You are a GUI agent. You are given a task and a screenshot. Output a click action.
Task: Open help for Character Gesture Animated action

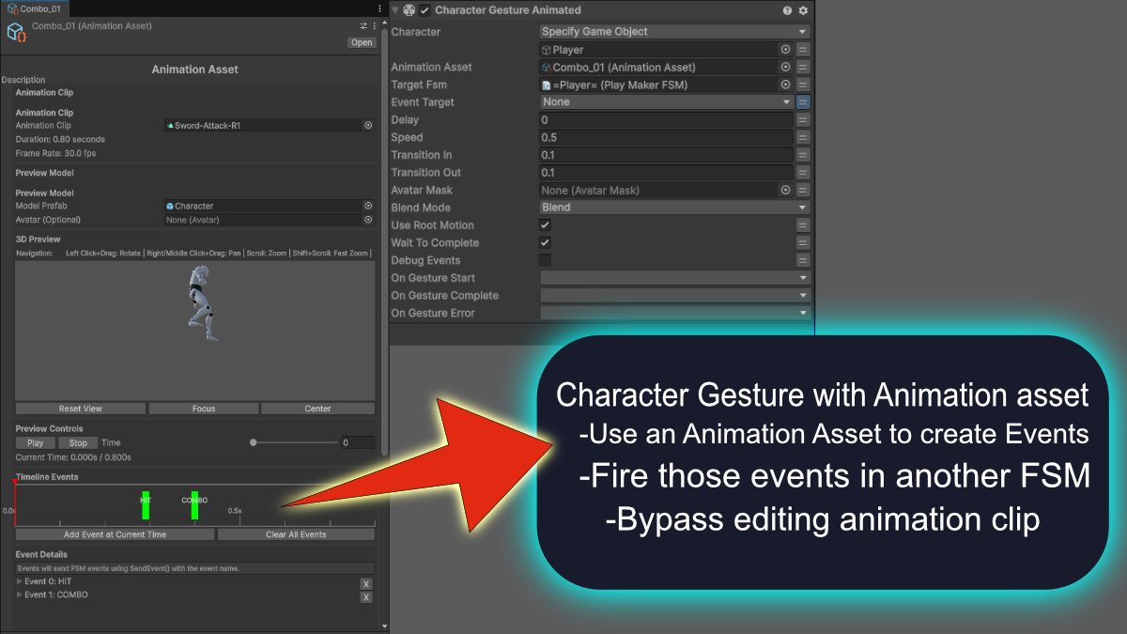[x=787, y=10]
